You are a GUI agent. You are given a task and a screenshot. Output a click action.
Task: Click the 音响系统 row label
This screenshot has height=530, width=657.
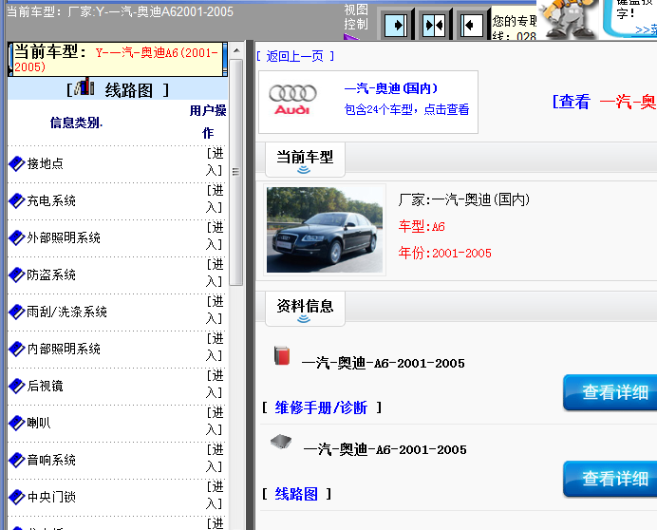point(51,460)
